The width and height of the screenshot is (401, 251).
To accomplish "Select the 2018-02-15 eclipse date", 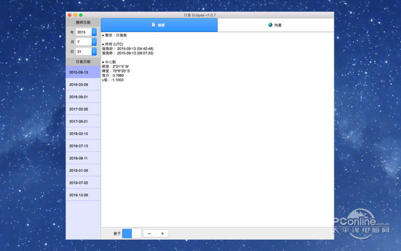I will (x=83, y=134).
